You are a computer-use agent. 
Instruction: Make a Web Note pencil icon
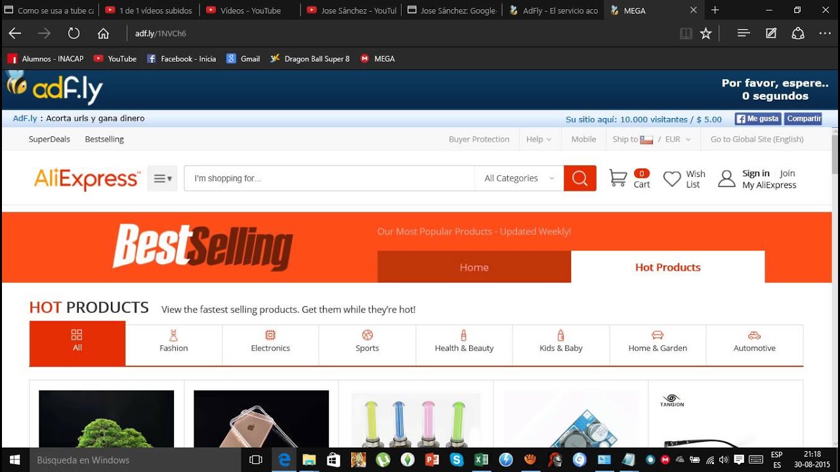tap(771, 33)
